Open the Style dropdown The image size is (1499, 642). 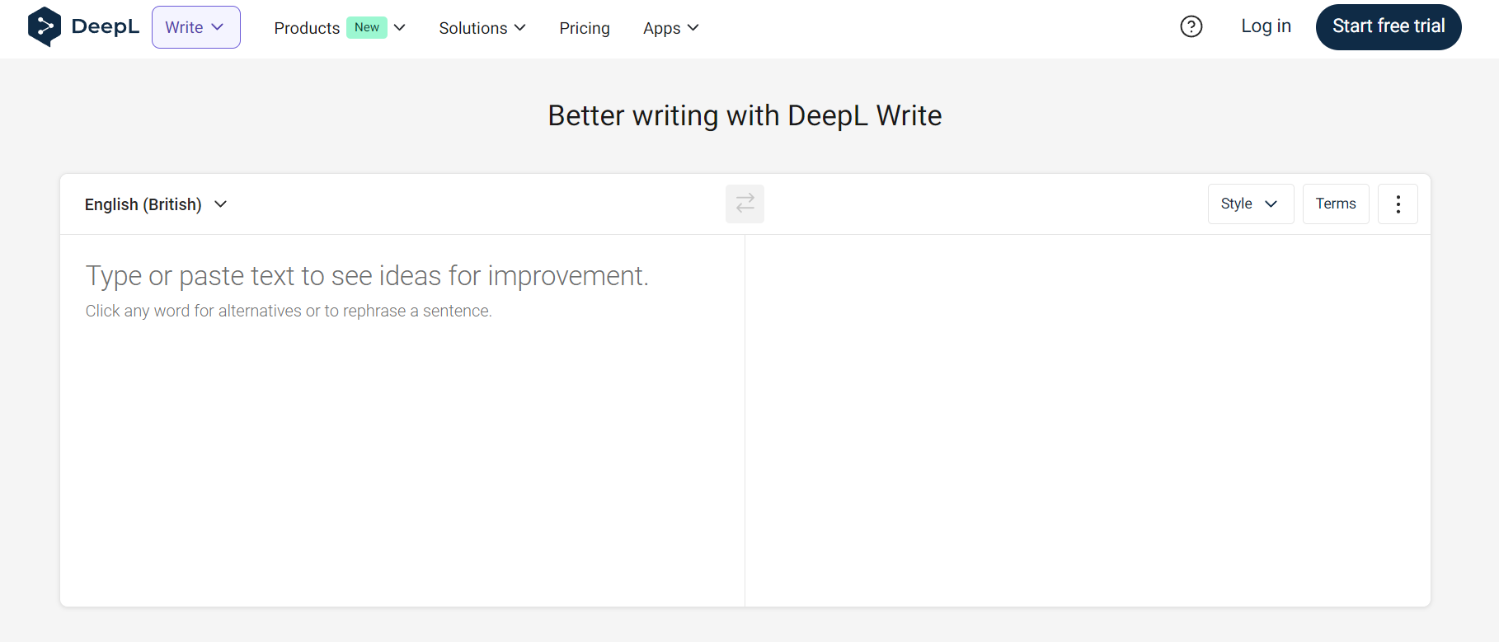[x=1250, y=204]
